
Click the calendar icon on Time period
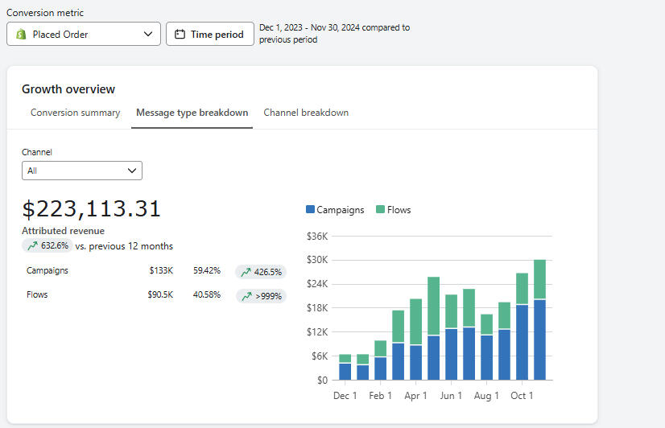[x=180, y=35]
